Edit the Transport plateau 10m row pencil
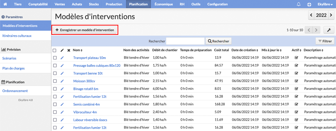The image size is (336, 131). (62, 58)
